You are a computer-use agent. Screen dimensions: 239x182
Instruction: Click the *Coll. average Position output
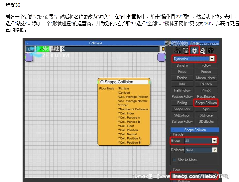133,97
